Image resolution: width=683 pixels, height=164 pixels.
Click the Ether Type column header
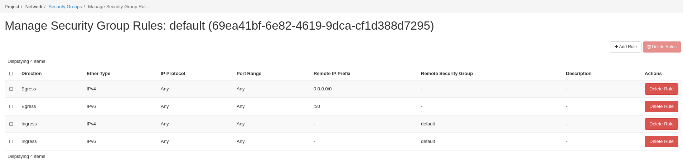(98, 74)
